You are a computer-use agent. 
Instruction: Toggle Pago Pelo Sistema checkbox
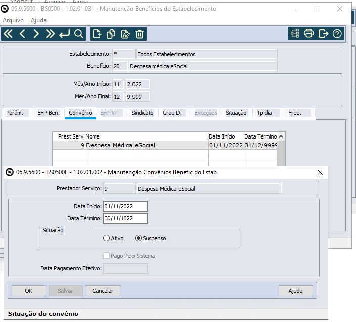pos(106,255)
